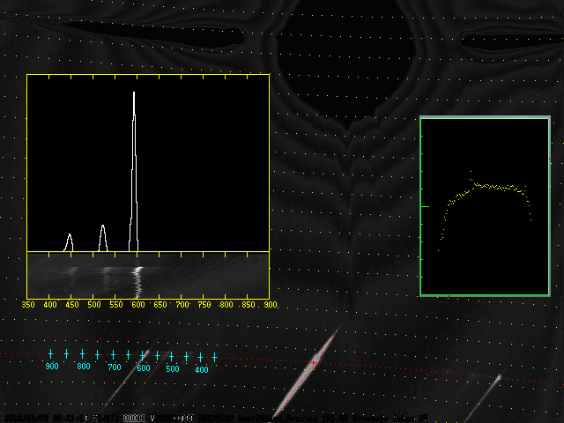Click the cyan wavelength label 700

click(115, 367)
